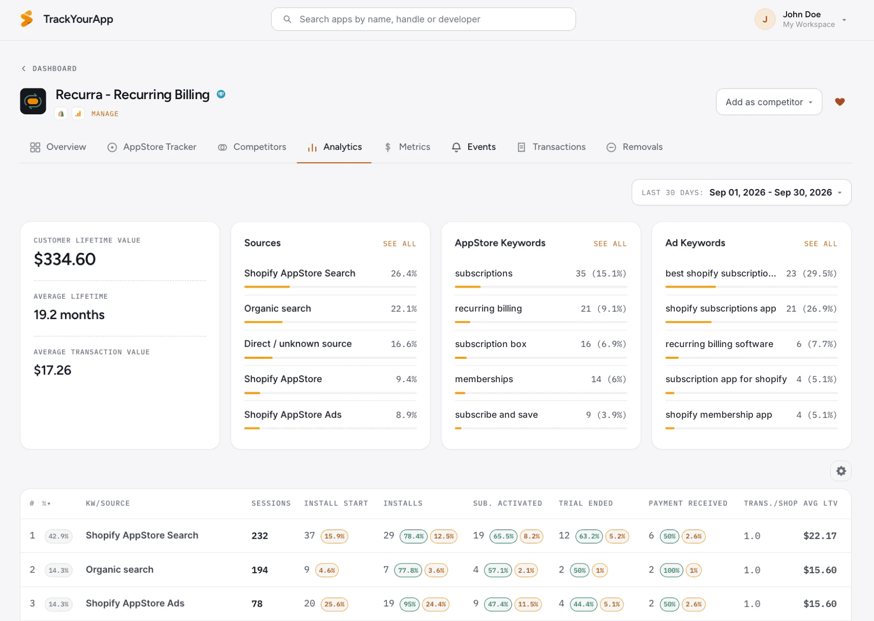Click the verified badge next to Recurra title
The width and height of the screenshot is (874, 621).
tap(221, 94)
